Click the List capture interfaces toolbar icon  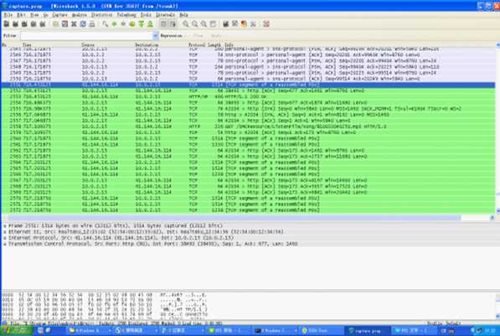point(7,24)
